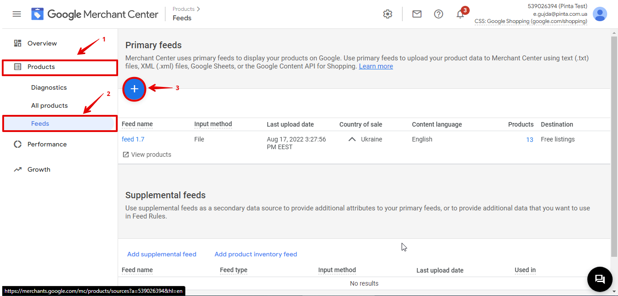Add a new primary feed with plus button

click(x=134, y=89)
